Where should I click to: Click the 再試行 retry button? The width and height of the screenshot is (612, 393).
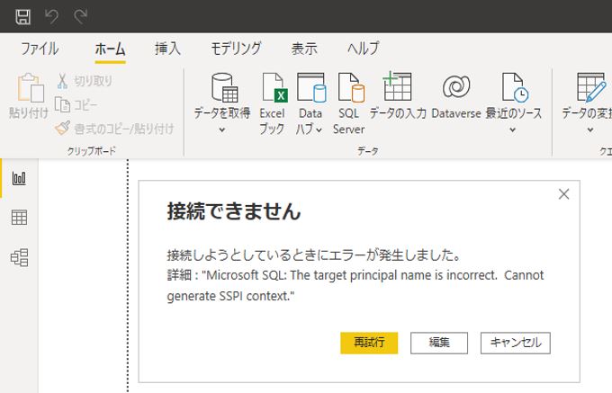coord(369,343)
